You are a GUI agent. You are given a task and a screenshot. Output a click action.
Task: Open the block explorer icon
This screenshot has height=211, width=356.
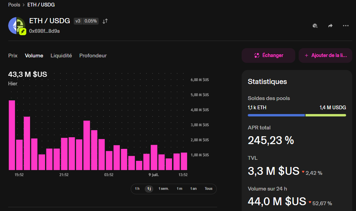315,26
